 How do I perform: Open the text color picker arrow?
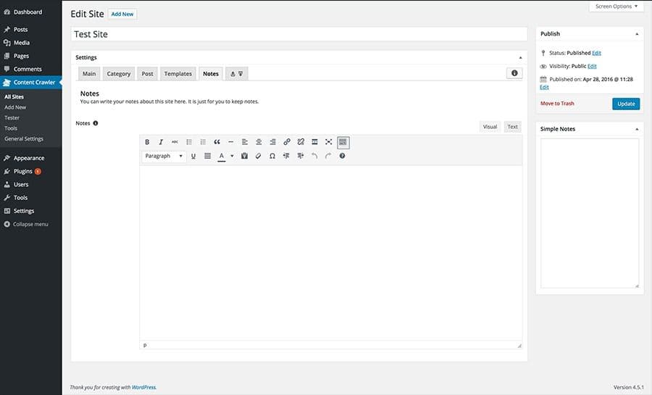pos(232,156)
